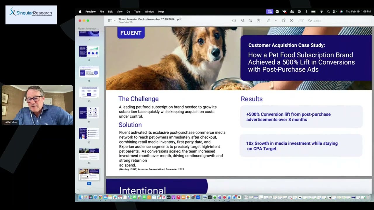Zoom out using the magnifier minus icon
The height and width of the screenshot is (210, 374).
point(243,21)
